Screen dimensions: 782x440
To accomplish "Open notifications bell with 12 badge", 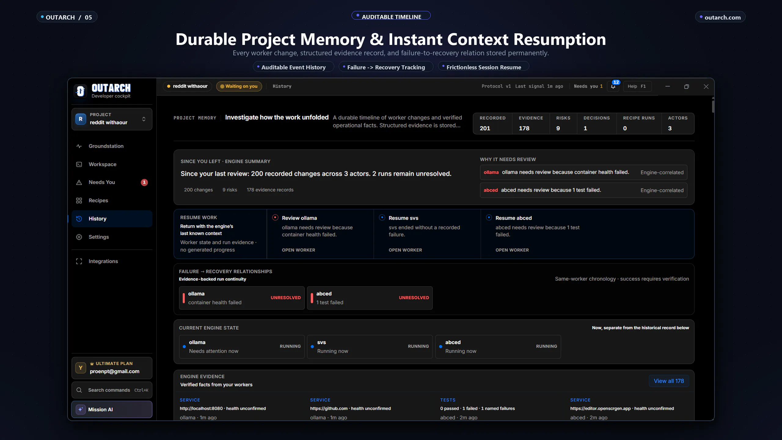I will 613,86.
